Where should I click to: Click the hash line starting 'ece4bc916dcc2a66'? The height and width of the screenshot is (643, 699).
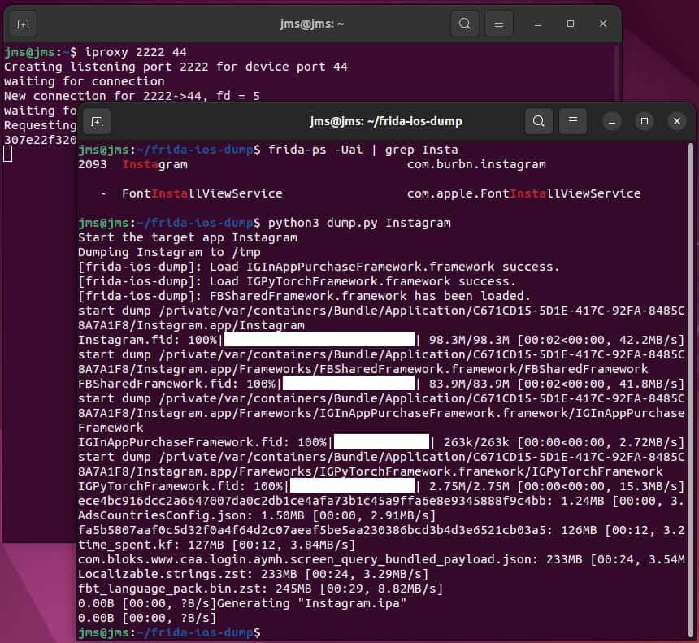tap(381, 501)
